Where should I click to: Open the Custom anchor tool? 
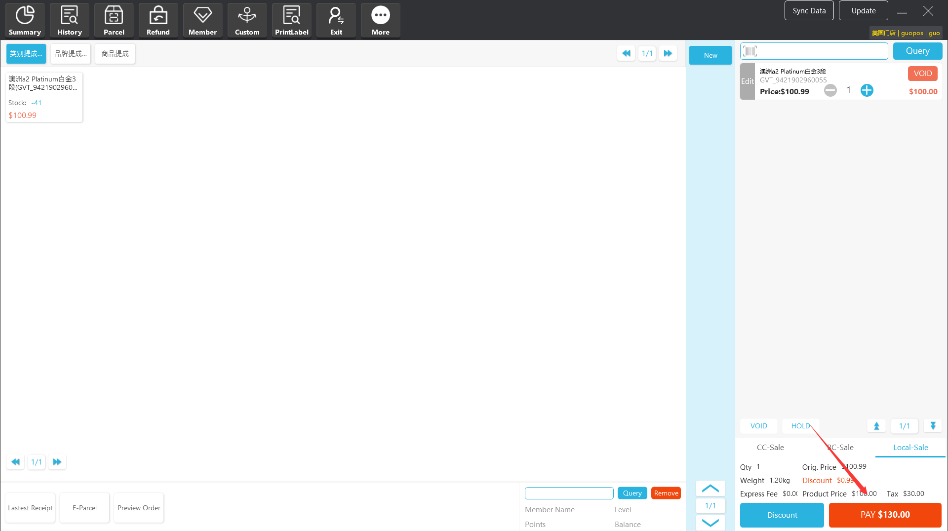(247, 20)
